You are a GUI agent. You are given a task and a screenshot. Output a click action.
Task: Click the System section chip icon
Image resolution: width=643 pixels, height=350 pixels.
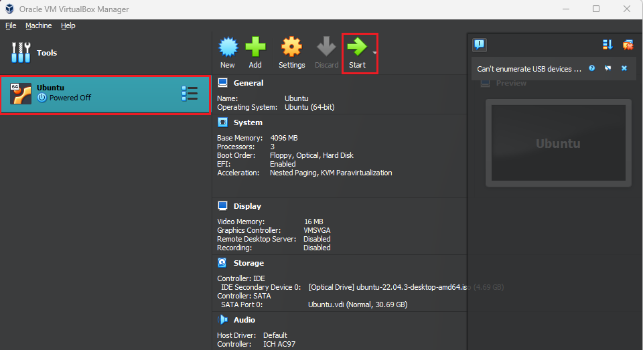point(222,122)
